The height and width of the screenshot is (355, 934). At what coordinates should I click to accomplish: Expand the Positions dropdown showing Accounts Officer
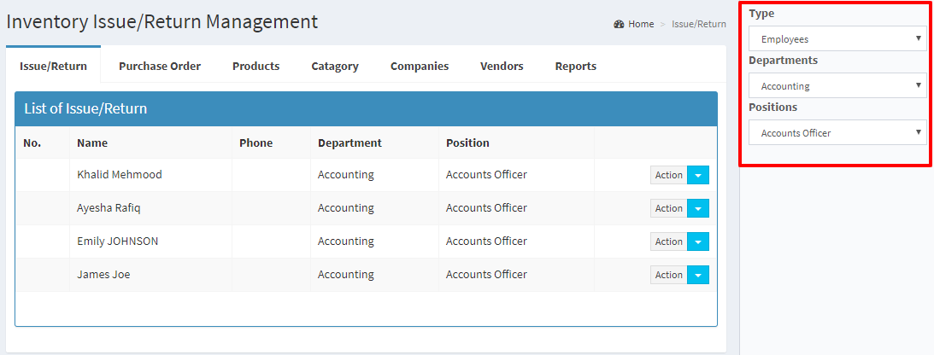click(x=837, y=132)
